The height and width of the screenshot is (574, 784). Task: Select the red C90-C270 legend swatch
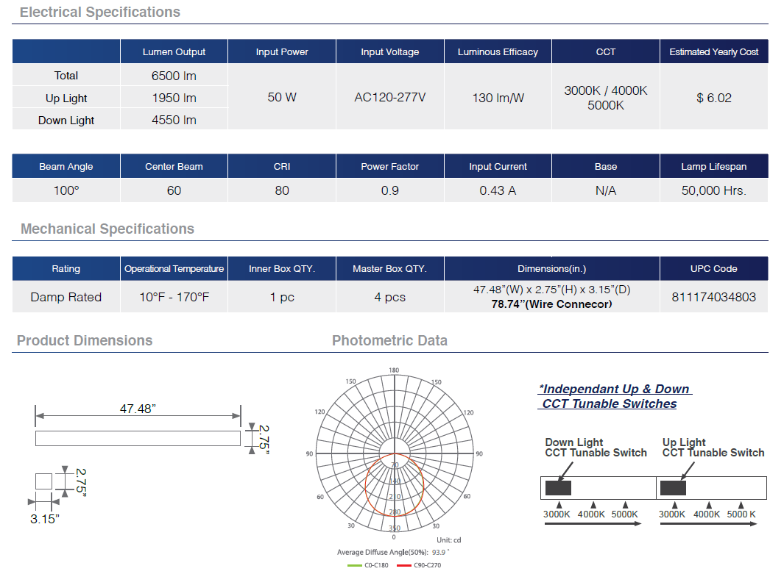404,565
